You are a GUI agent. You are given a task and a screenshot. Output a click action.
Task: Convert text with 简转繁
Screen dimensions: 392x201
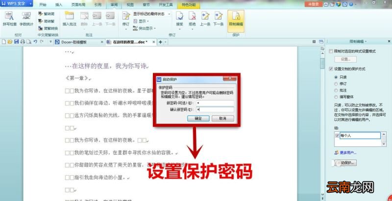tap(46, 21)
